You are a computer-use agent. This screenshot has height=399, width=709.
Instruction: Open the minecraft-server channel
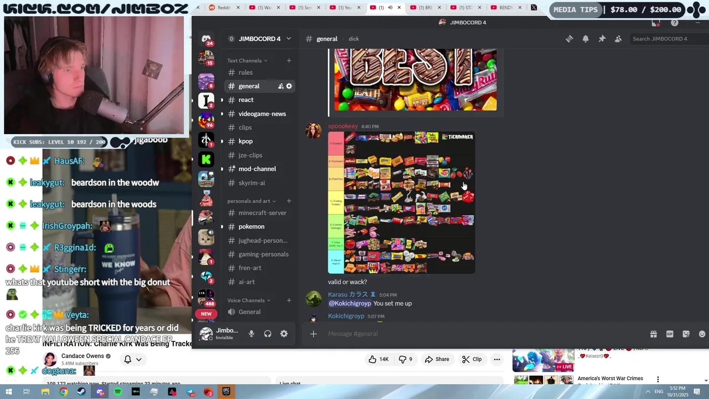(260, 213)
